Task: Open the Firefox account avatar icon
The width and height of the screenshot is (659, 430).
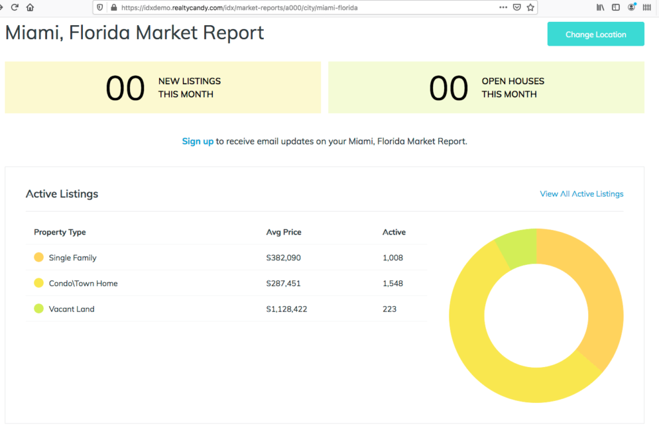Action: coord(631,7)
